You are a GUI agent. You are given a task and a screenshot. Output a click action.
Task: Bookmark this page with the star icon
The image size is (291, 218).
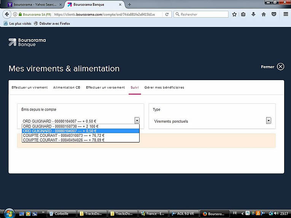tap(234, 14)
